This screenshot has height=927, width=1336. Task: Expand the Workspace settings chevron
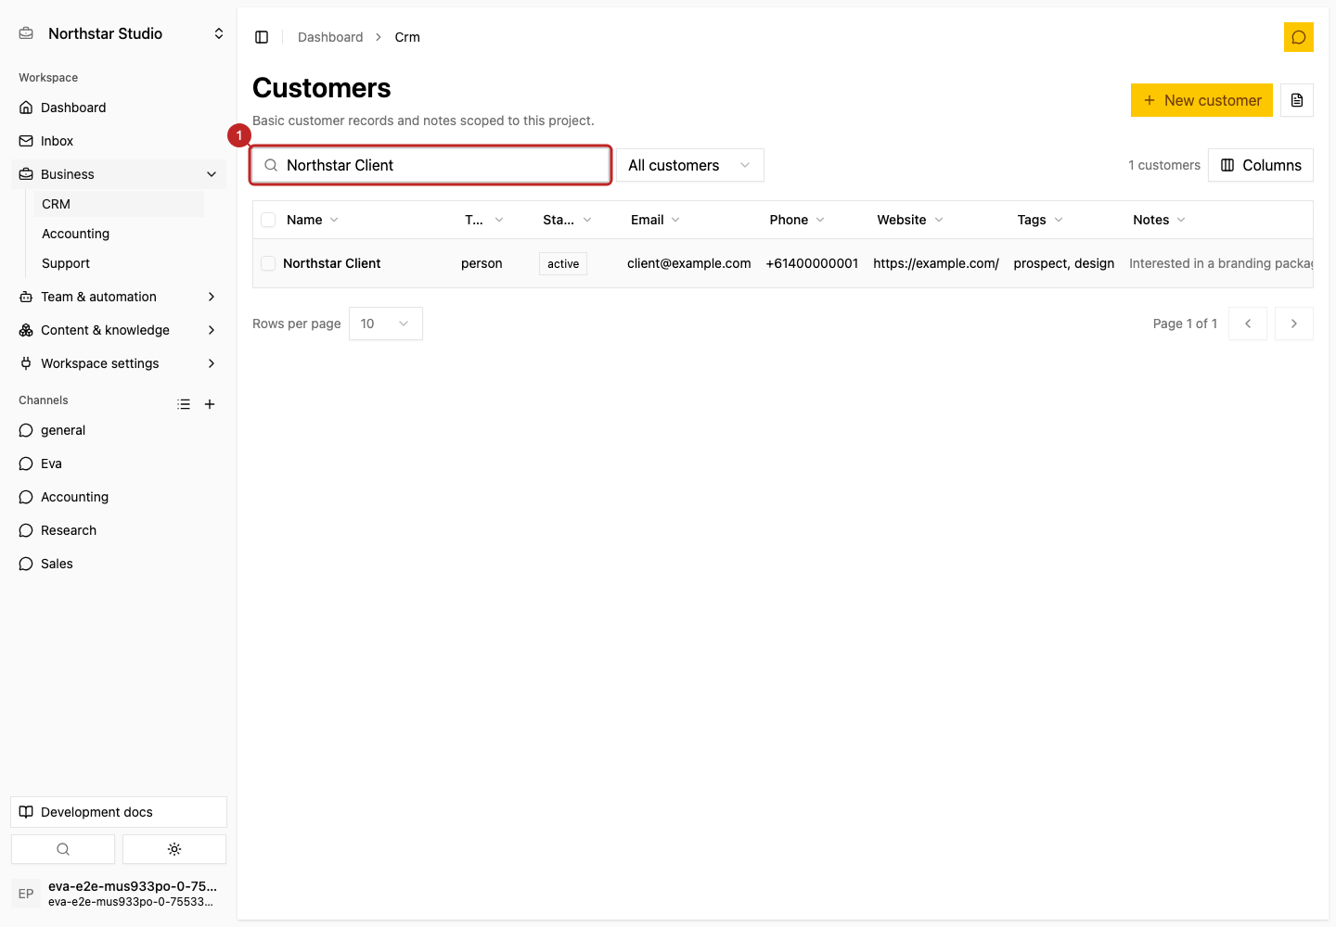(212, 363)
